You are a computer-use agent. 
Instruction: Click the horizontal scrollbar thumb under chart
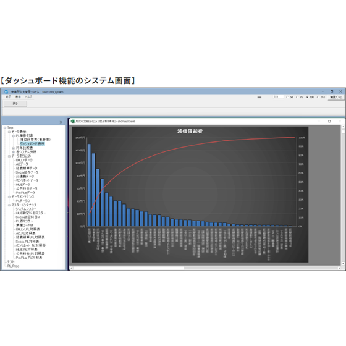[129, 268]
